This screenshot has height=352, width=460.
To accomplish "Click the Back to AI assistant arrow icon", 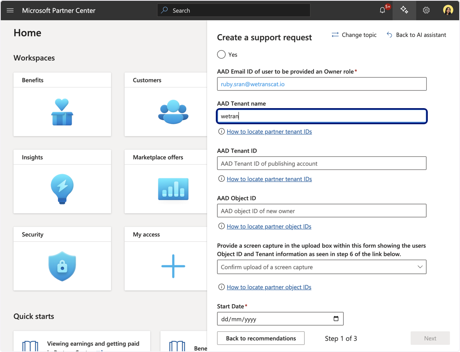I will [389, 35].
